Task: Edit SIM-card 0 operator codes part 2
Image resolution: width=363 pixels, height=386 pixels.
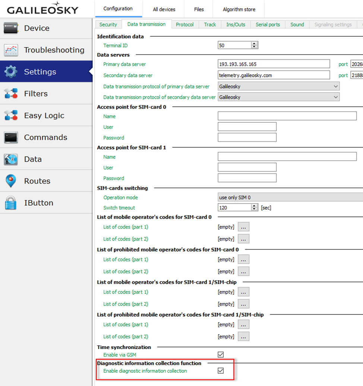Action: (x=243, y=239)
